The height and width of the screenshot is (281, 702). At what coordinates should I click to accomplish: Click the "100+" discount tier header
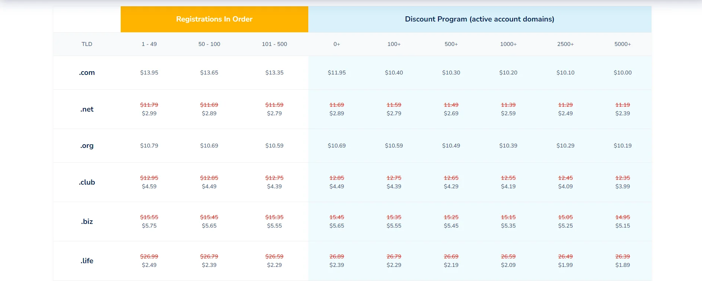coord(394,44)
